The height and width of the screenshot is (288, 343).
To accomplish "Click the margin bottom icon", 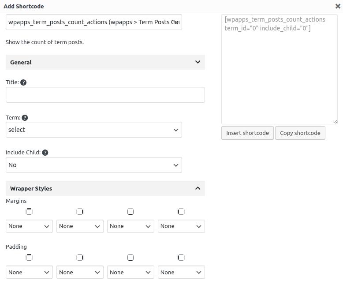I will (130, 212).
